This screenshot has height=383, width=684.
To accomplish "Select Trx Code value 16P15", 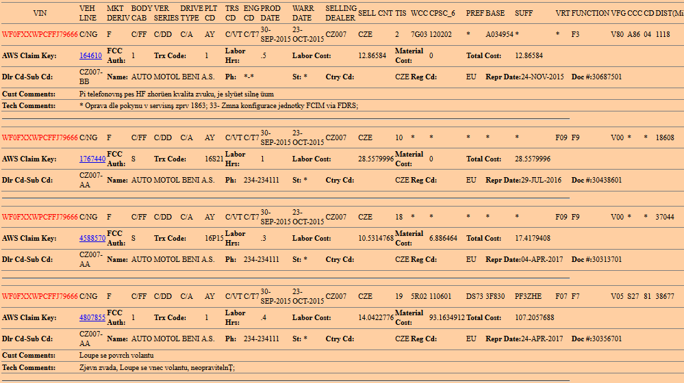I will point(214,239).
